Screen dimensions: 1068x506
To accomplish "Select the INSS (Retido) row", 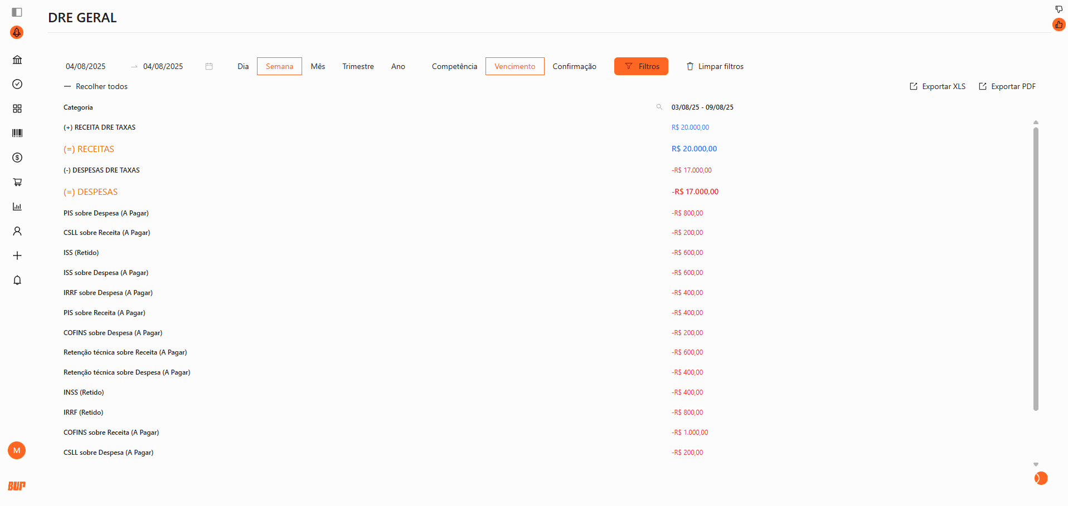I will coord(548,392).
